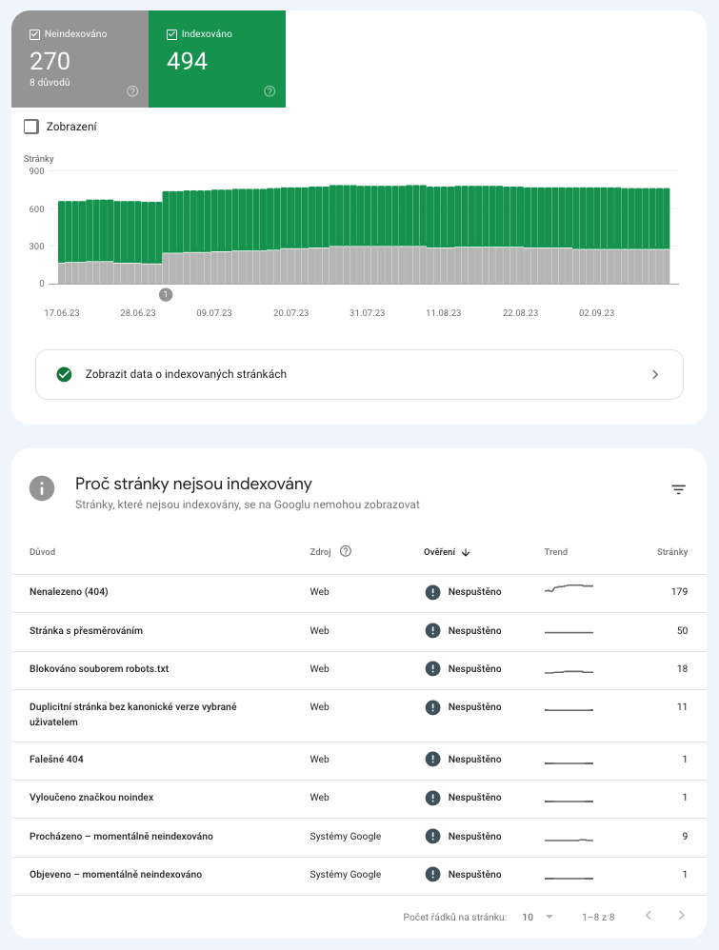Open Duplicitní stránka bez kanonické verze row
Screen dimensions: 719x950
359,715
